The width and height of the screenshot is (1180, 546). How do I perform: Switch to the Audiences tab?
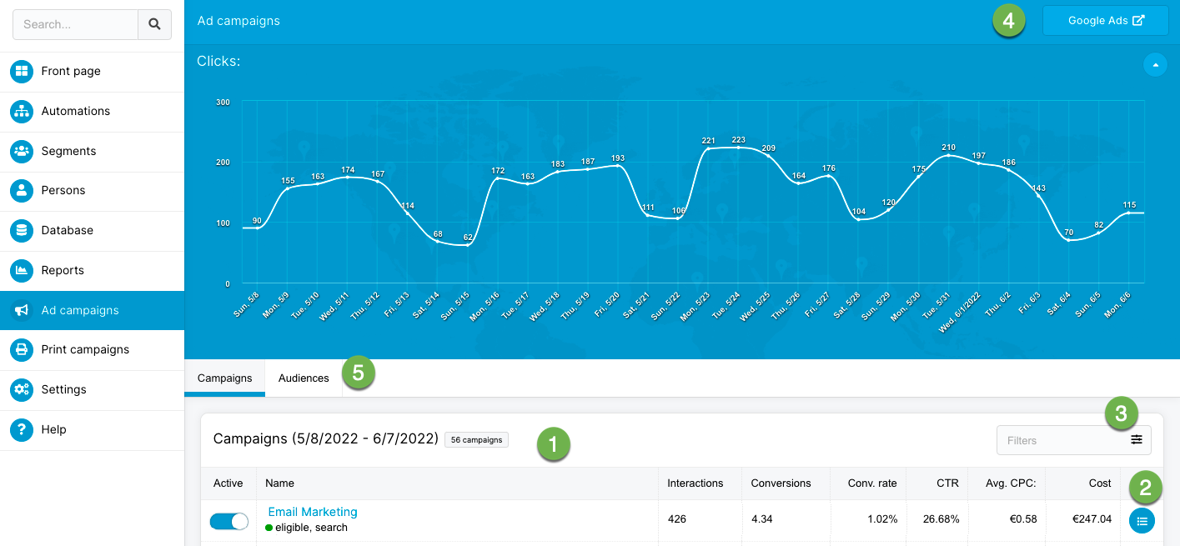click(304, 378)
